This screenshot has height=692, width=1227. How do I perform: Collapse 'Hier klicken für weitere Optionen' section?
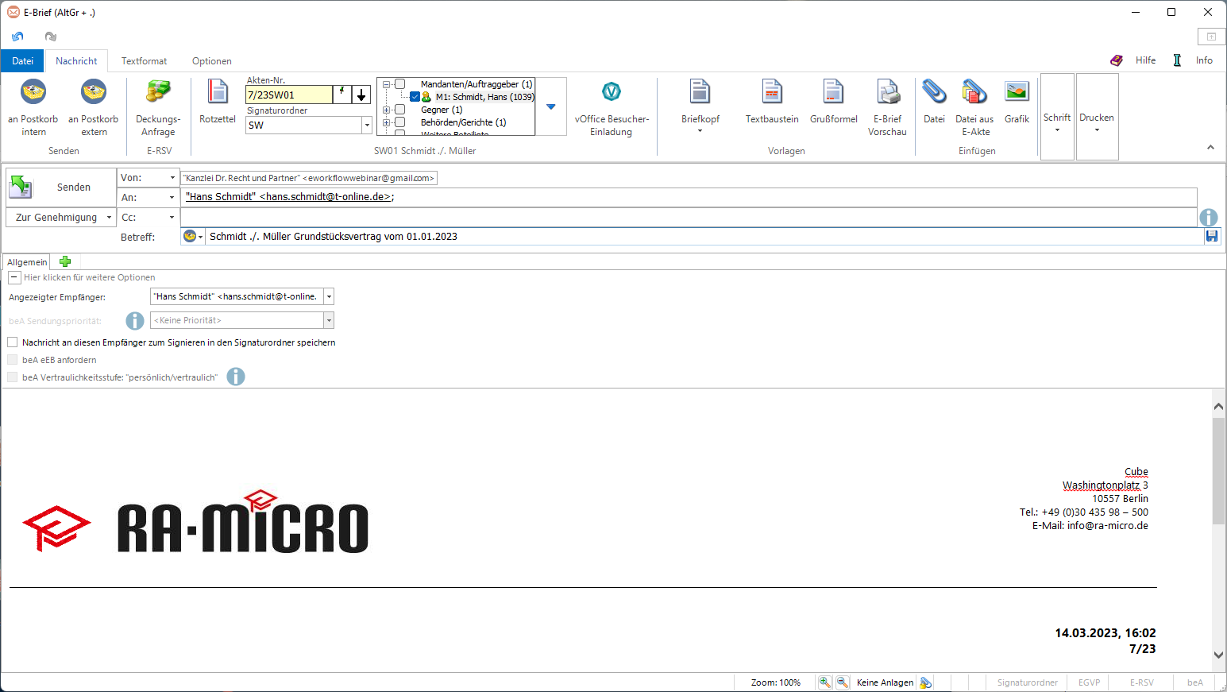click(x=14, y=277)
